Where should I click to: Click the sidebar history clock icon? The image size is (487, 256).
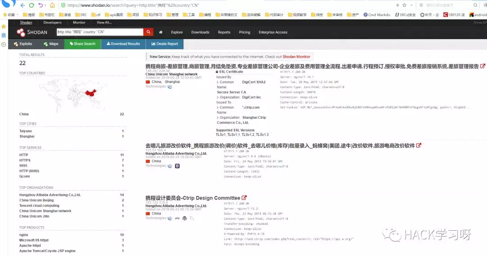[4, 45]
